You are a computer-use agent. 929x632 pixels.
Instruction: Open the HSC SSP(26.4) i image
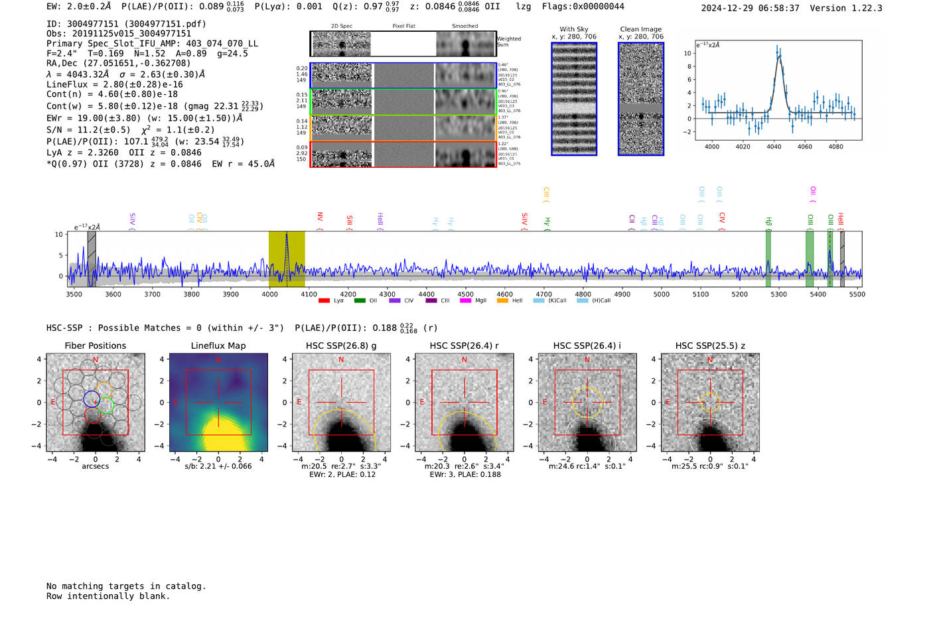point(587,403)
